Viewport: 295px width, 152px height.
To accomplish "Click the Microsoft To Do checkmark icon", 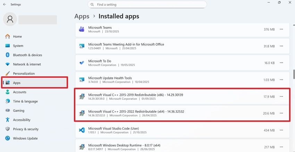I will coord(82,63).
